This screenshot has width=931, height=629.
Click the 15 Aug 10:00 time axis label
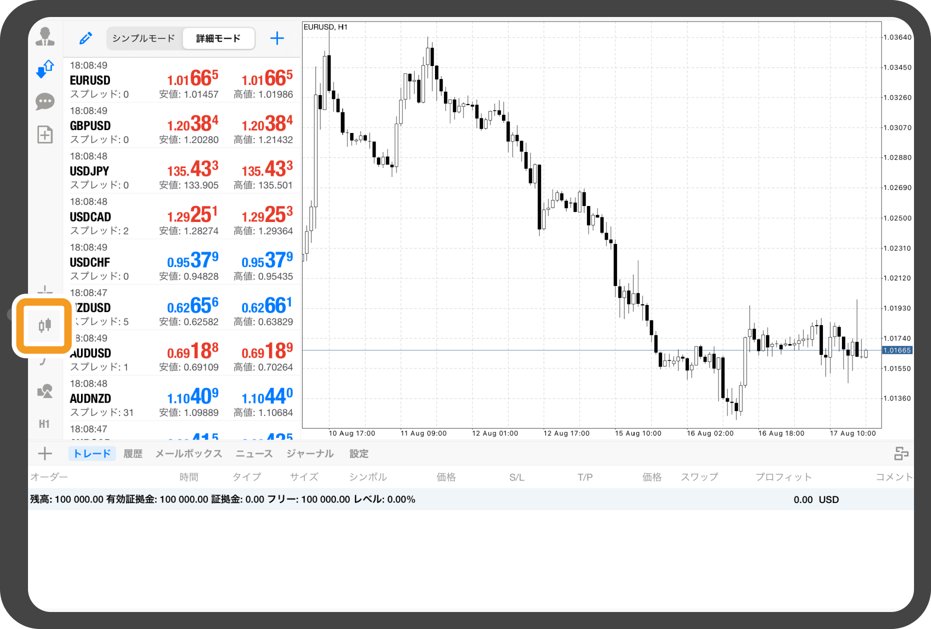click(638, 433)
